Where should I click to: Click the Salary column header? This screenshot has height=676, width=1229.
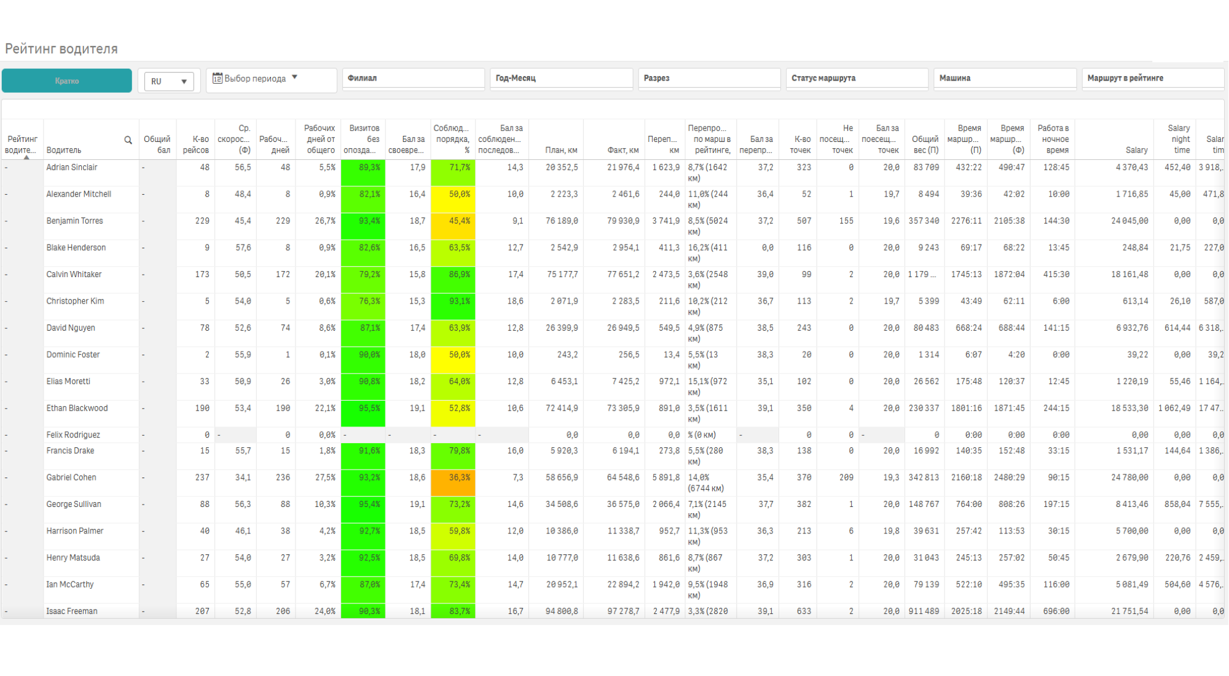(1136, 150)
